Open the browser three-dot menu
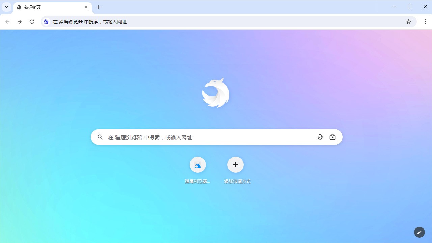 pyautogui.click(x=426, y=21)
